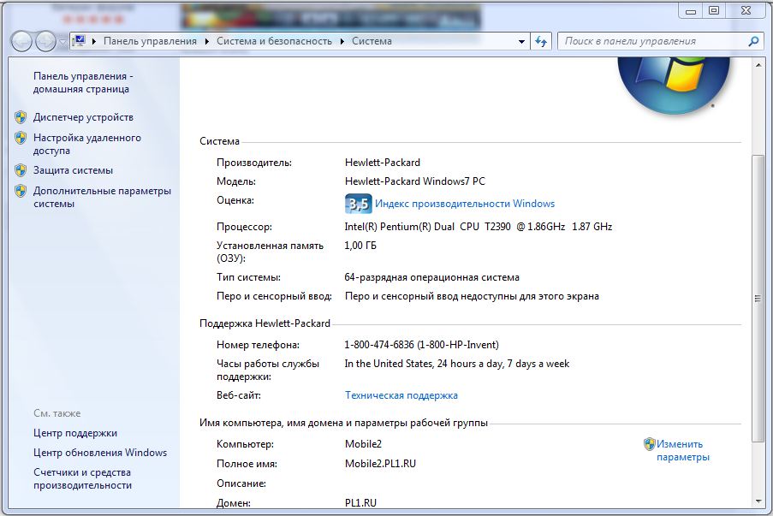Select Панель управления in the address bar
The width and height of the screenshot is (773, 516).
pyautogui.click(x=150, y=41)
